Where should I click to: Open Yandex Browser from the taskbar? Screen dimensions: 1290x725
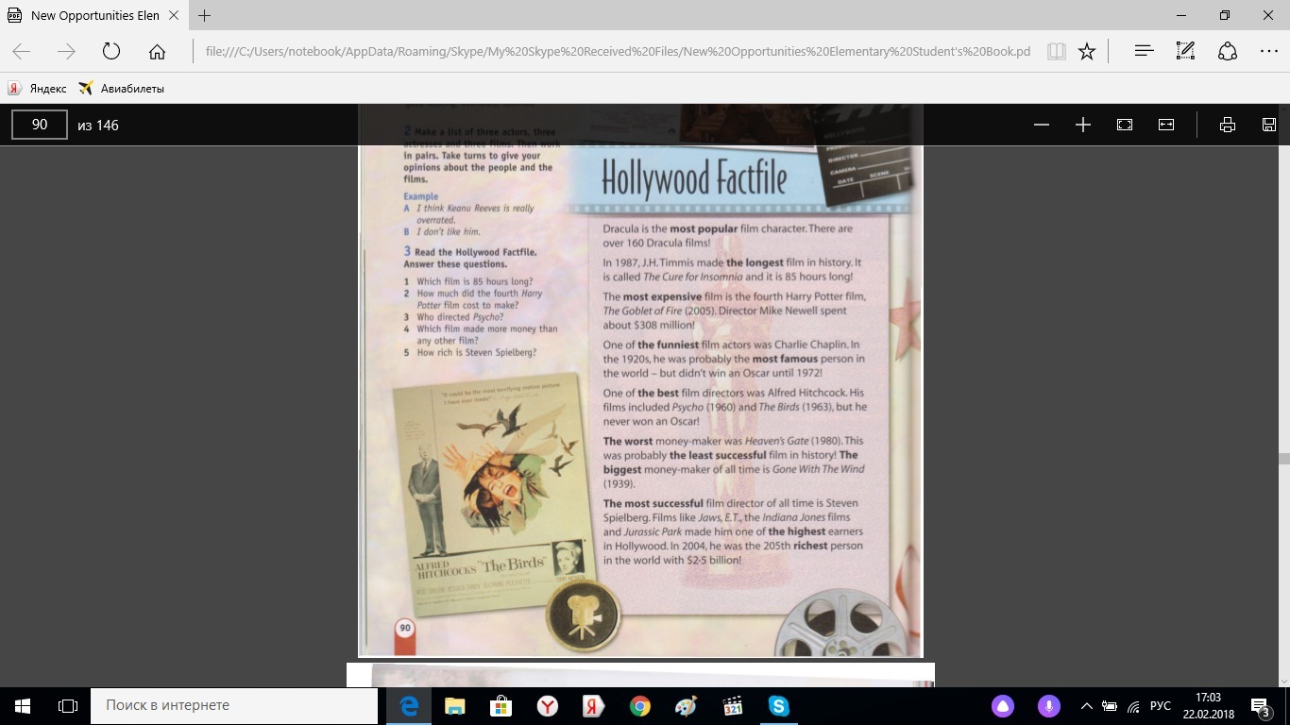(548, 706)
